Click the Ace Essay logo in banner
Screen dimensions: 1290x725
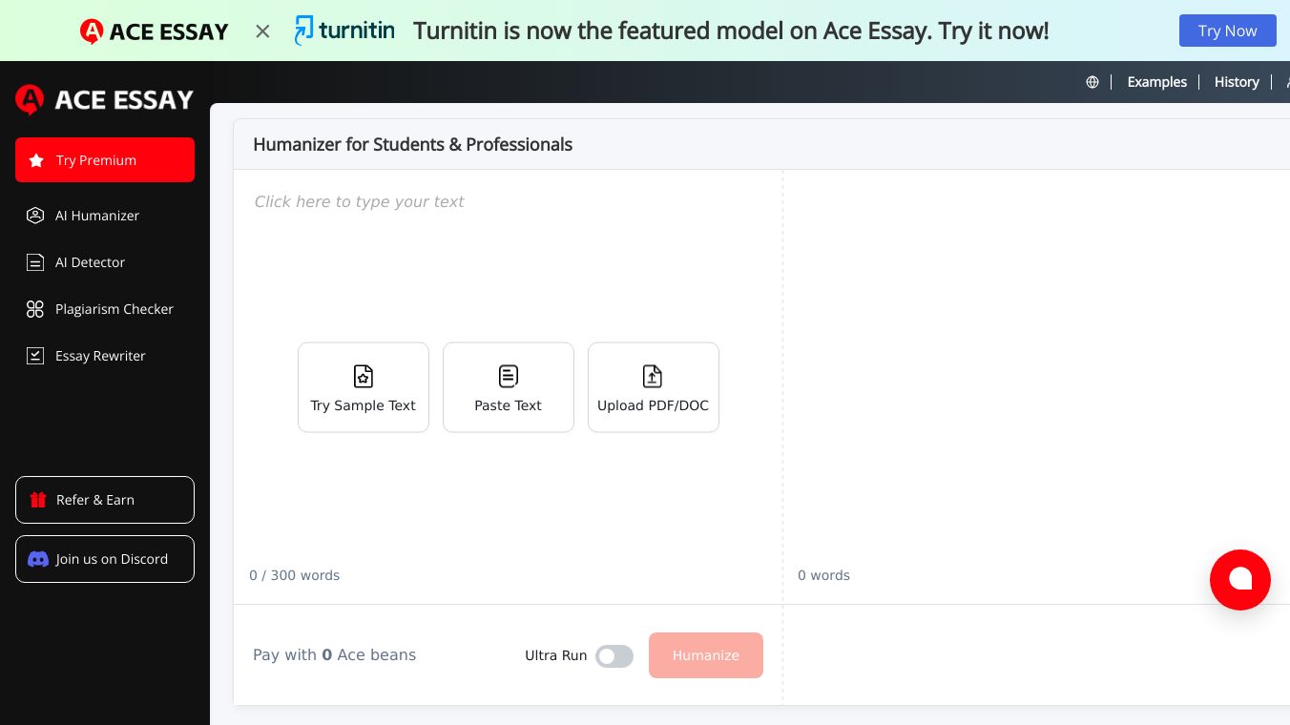(155, 31)
